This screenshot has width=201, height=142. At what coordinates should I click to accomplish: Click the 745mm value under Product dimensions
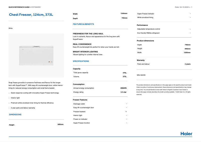tap(187, 45)
